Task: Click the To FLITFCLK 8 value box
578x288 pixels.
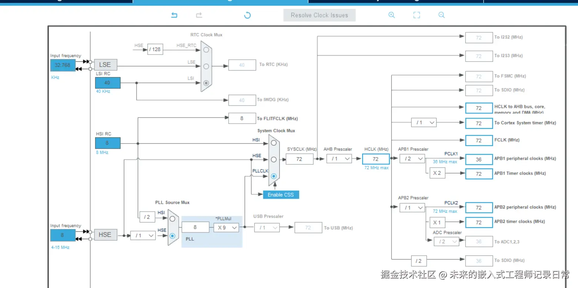Action: [x=242, y=118]
